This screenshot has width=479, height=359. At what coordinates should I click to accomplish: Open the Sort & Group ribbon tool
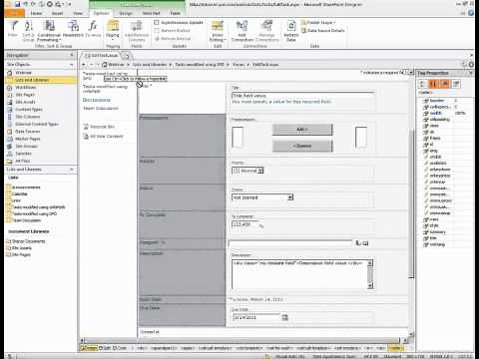[29, 31]
